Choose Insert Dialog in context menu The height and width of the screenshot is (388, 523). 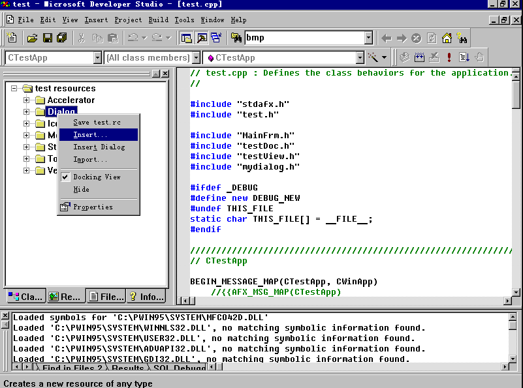99,147
